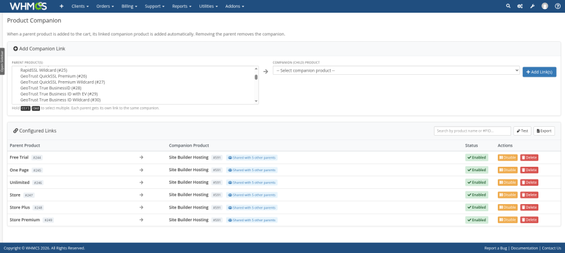
Task: Click the search magnifier icon in top bar
Action: (508, 6)
